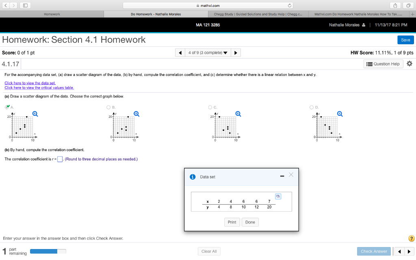Collapse the Data set window with the minus
Viewport: 416px width, 260px height.
(282, 176)
